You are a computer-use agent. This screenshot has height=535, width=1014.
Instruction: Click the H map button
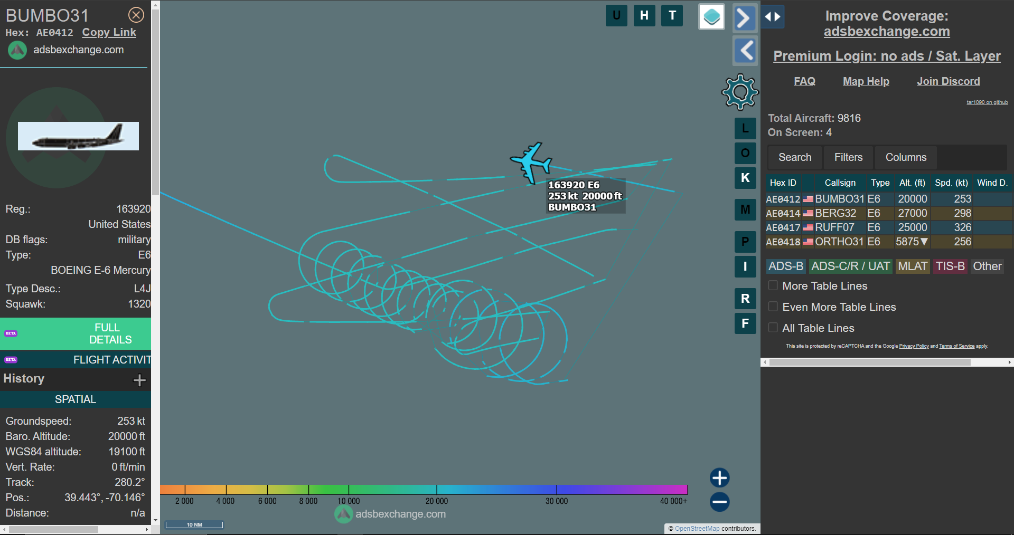click(x=644, y=15)
